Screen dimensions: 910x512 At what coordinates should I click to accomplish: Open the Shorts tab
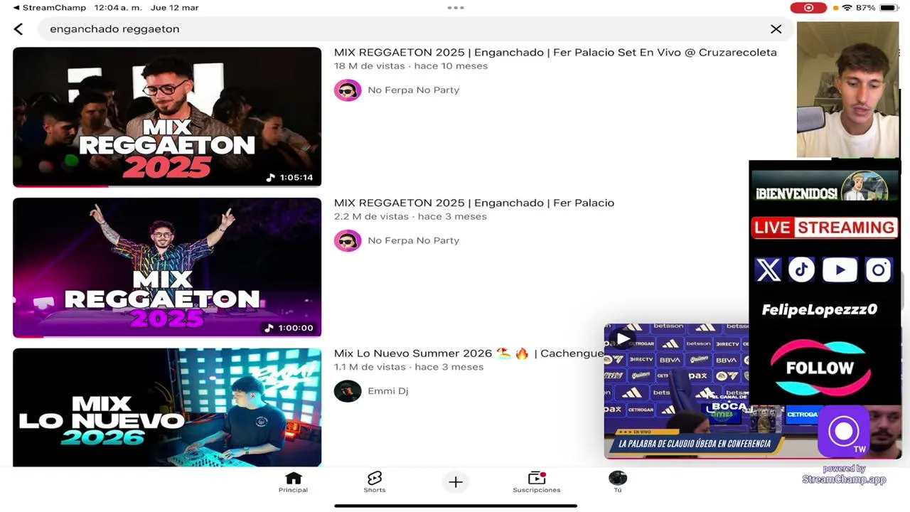coord(375,482)
